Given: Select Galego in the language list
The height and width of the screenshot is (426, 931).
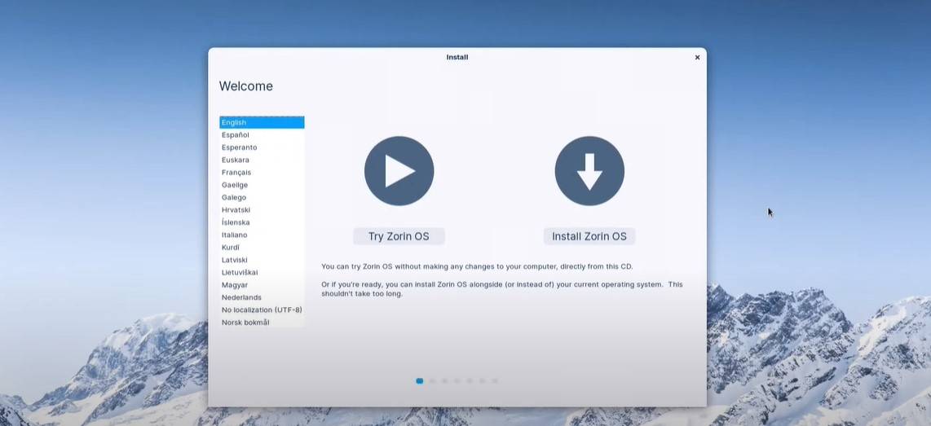Looking at the screenshot, I should [x=262, y=197].
